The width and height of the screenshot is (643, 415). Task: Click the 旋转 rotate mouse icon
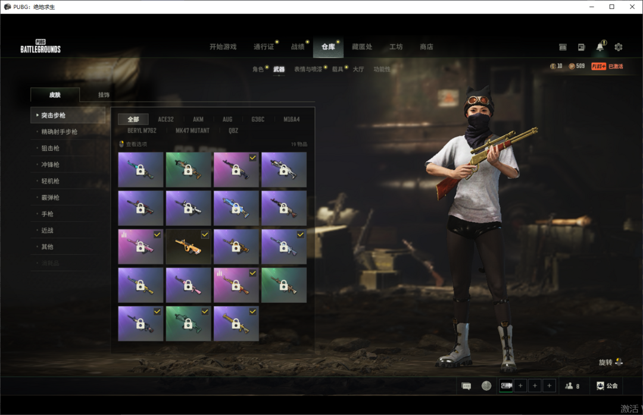(x=619, y=361)
